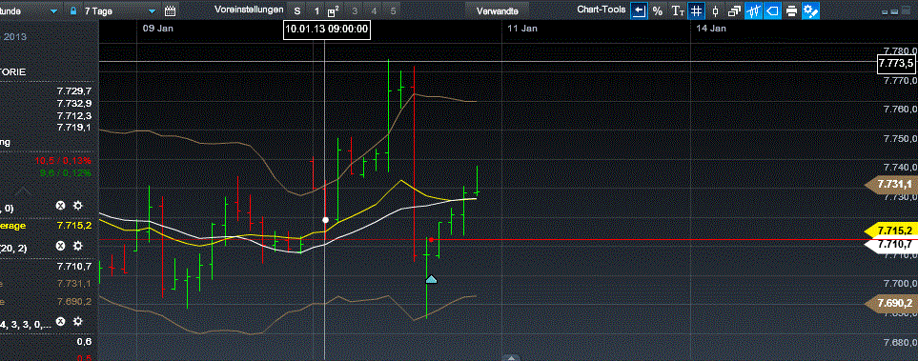Open the chart settings gear-pencil icon
The image size is (918, 361).
tap(811, 11)
